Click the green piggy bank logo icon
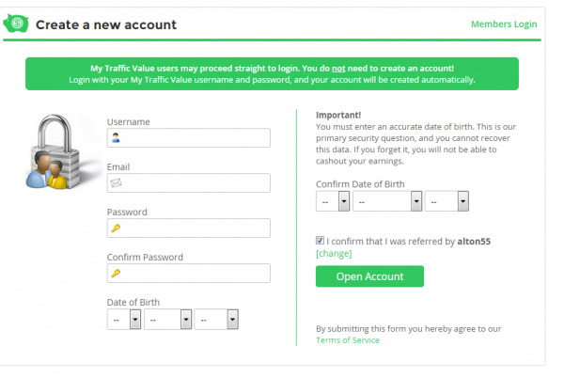 pos(18,24)
